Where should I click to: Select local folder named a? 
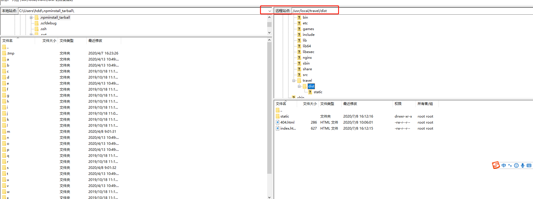[x=8, y=59]
